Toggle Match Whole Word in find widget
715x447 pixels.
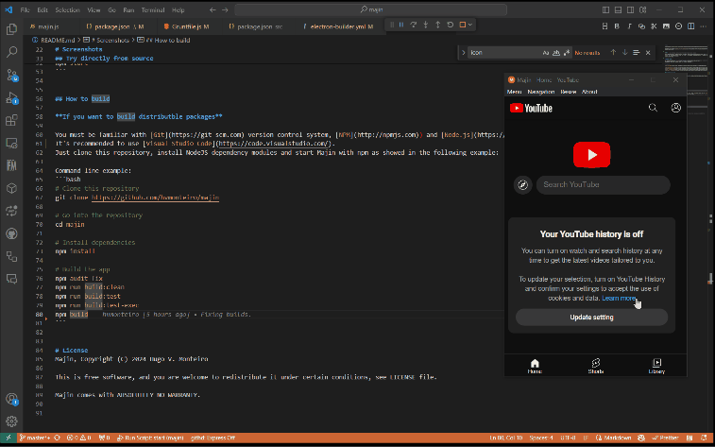(x=555, y=53)
